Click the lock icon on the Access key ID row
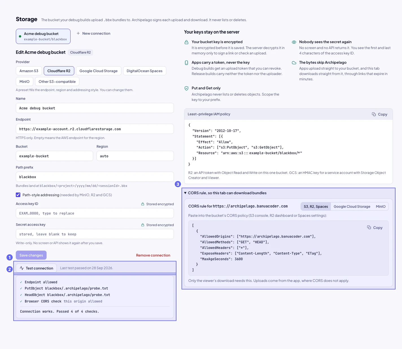 tap(143, 204)
